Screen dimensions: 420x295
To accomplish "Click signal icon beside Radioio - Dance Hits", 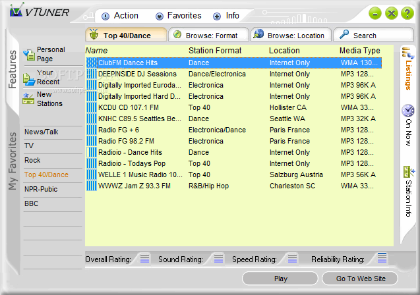I will [92, 152].
